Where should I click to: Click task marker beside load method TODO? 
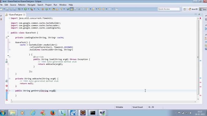click(x=6, y=62)
